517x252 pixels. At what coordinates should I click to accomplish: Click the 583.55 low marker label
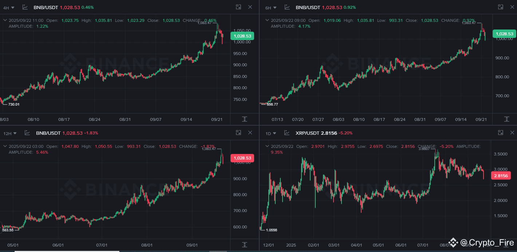[x=8, y=230]
